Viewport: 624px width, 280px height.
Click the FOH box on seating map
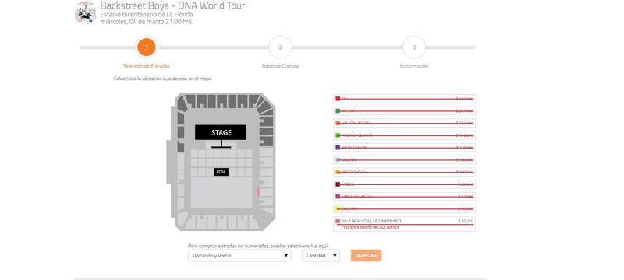221,172
